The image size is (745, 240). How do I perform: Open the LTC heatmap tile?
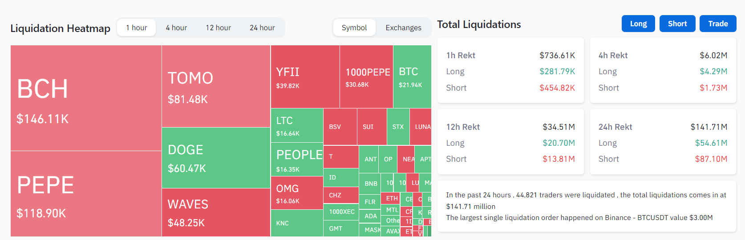click(297, 125)
